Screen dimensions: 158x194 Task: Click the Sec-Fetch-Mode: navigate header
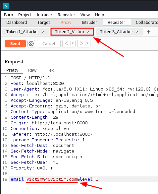pyautogui.click(x=42, y=151)
